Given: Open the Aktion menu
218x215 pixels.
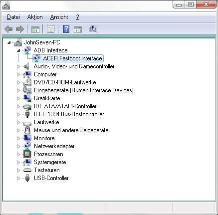Looking at the screenshot, I should pyautogui.click(x=35, y=17).
